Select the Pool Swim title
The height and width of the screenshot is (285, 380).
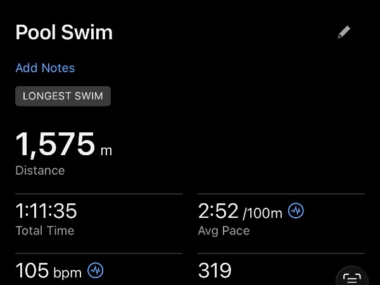[64, 33]
